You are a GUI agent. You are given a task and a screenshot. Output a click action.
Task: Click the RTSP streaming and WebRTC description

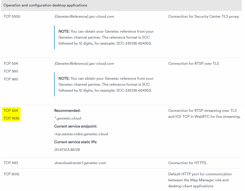(x=204, y=114)
